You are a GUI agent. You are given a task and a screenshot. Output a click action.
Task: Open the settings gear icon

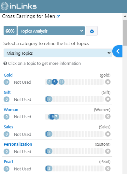[x=92, y=31]
